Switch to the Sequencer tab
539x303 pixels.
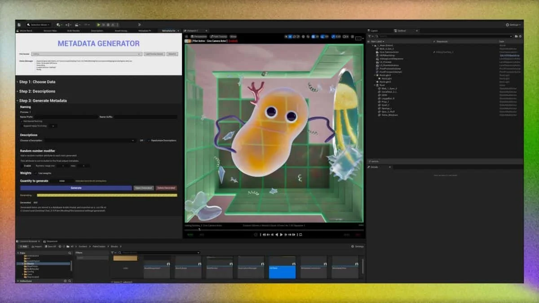coord(51,241)
